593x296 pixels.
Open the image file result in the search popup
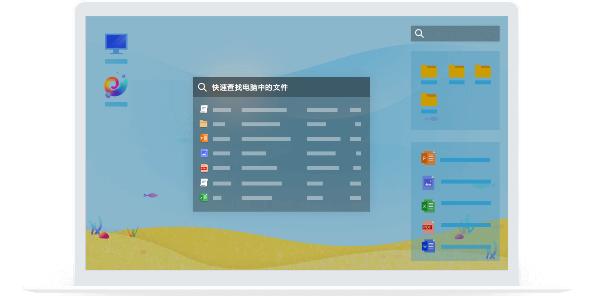pos(204,153)
